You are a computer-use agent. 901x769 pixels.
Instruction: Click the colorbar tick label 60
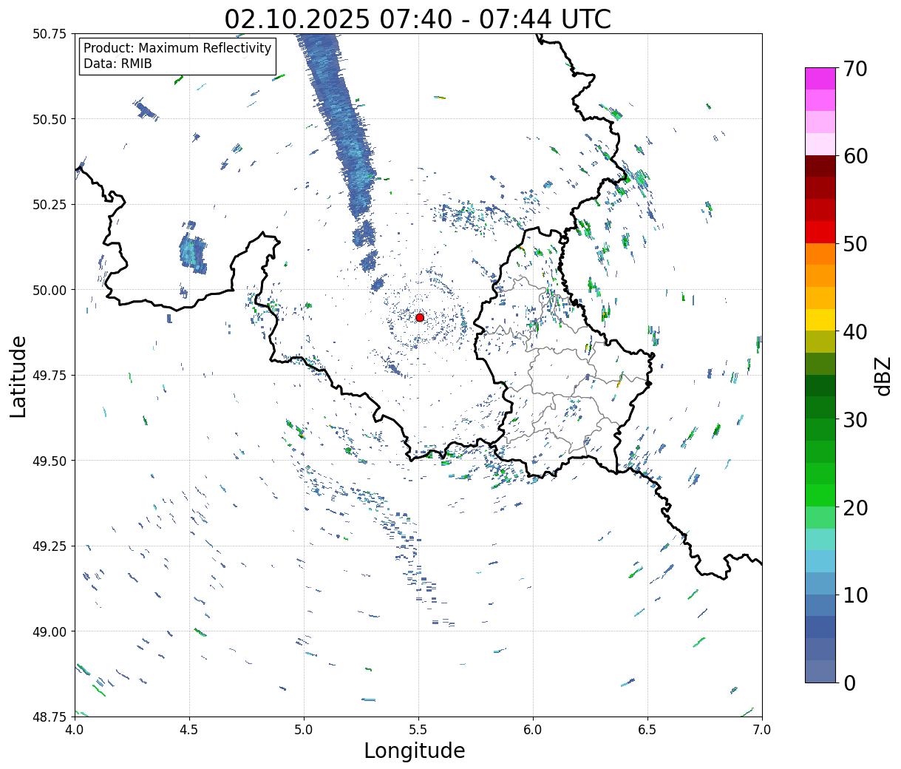(x=855, y=156)
